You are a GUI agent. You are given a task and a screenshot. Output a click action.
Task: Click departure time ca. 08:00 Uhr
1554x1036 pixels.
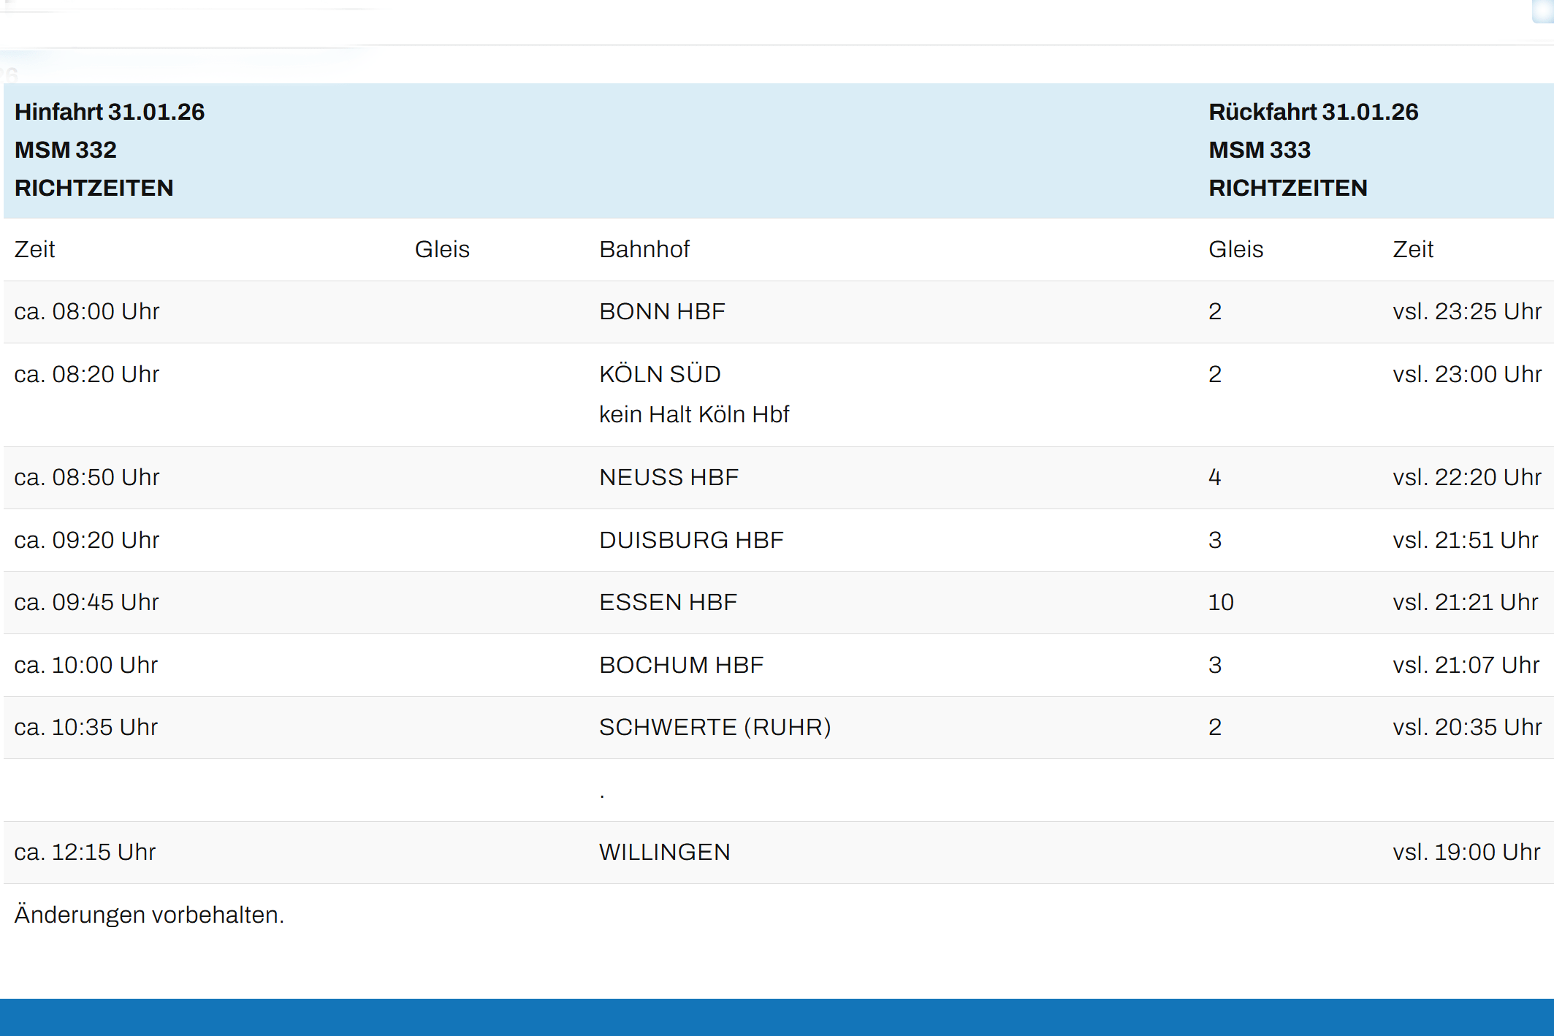point(87,311)
